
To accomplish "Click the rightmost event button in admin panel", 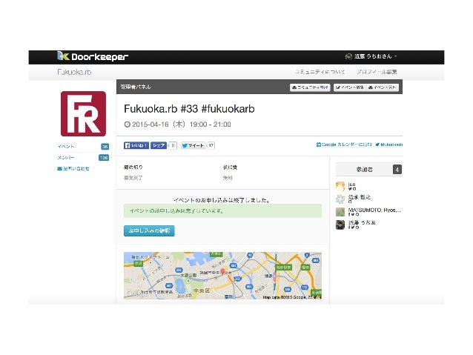I will click(383, 87).
